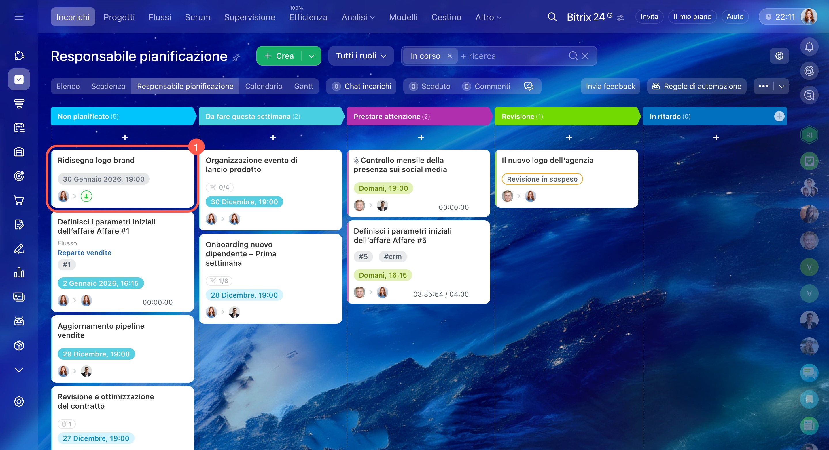Open the Crea button dropdown arrow
829x450 pixels.
[x=311, y=56]
